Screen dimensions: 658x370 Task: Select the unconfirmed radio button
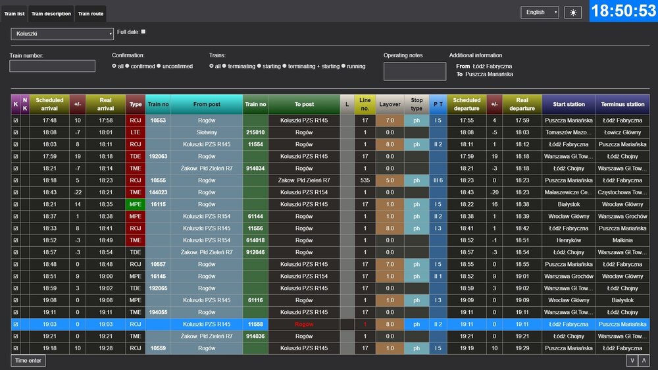(159, 66)
